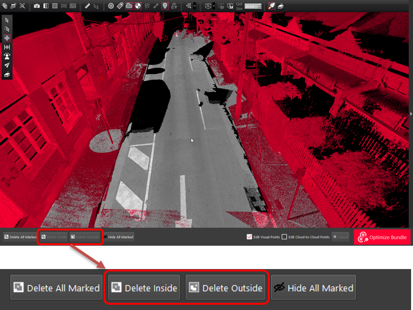Screen dimensions: 413x310
Task: Choose the arrow pointer tool in left toolbar
Action: tap(7, 20)
